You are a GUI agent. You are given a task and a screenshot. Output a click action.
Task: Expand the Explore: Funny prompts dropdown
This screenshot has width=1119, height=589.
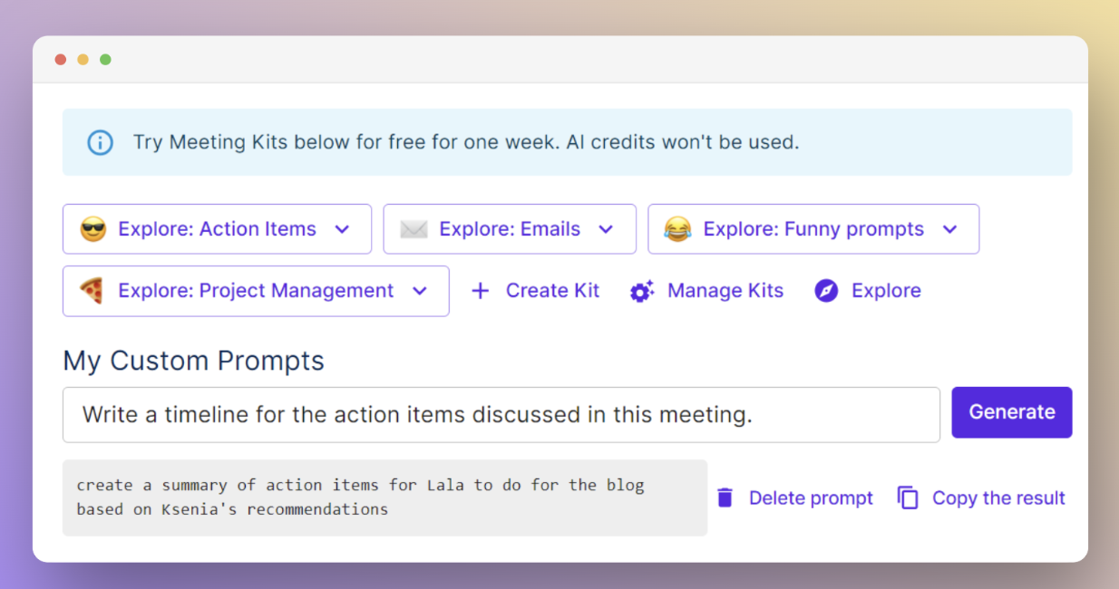coord(949,229)
